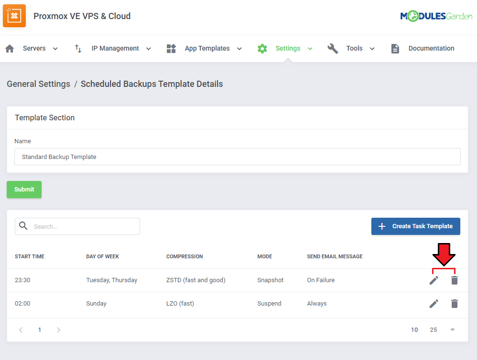The height and width of the screenshot is (360, 477).
Task: Click the 23:30 start time cell
Action: pos(22,280)
